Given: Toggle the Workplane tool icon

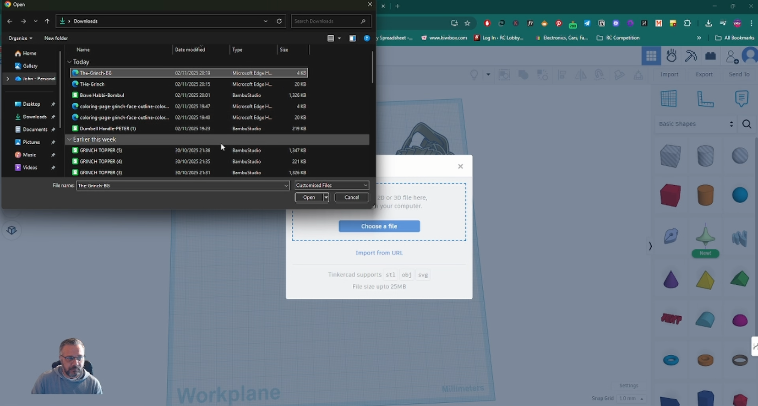Looking at the screenshot, I should click(669, 99).
